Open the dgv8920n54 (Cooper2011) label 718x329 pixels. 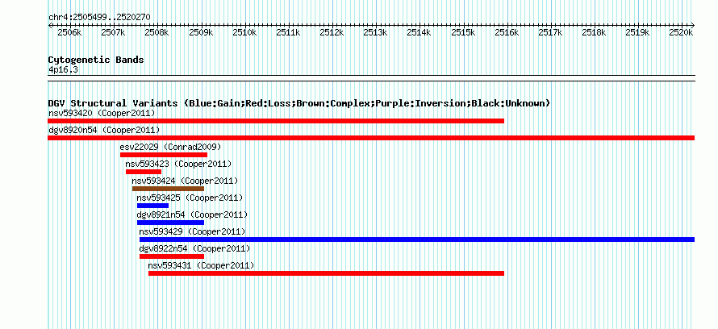pyautogui.click(x=104, y=130)
